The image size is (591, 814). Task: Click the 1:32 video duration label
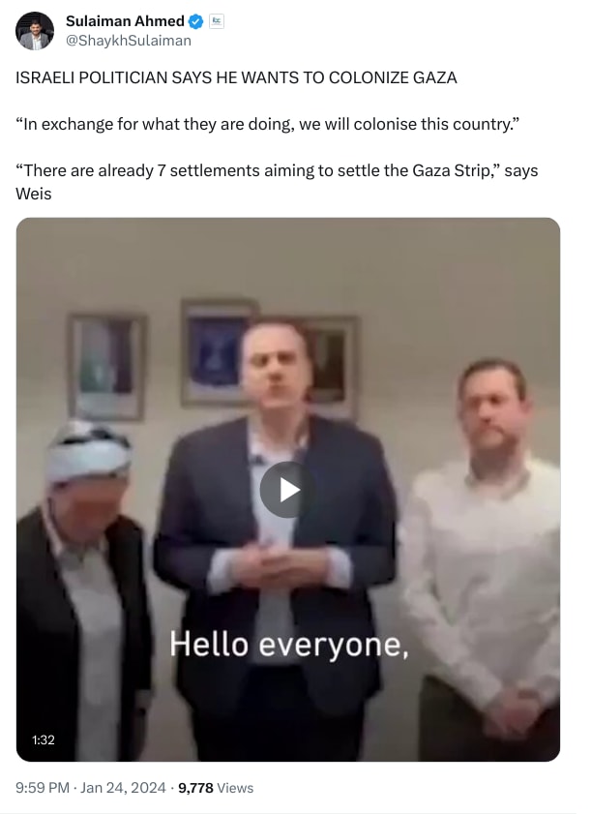(44, 739)
